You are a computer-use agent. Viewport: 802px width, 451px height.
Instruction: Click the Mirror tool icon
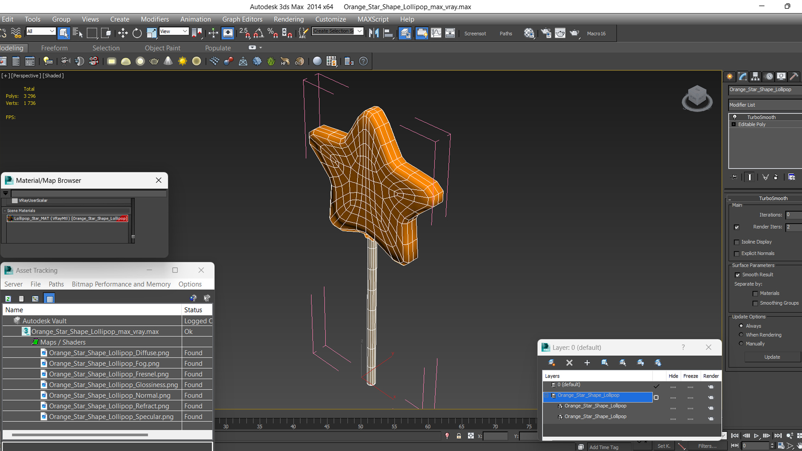tap(374, 33)
